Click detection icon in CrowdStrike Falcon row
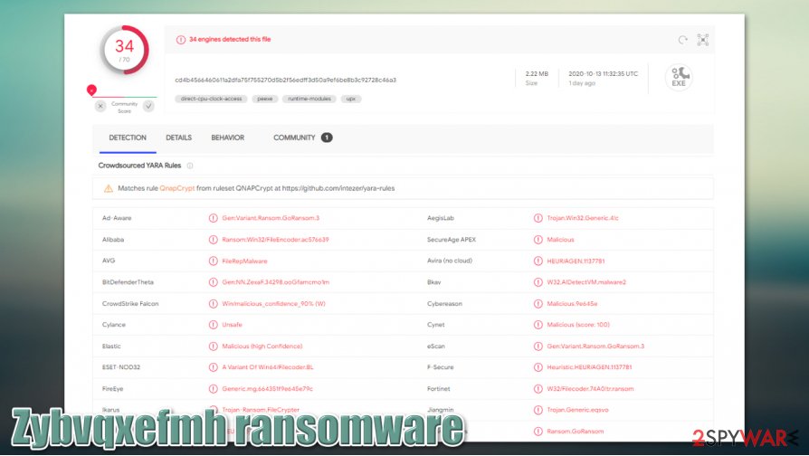The image size is (809, 456). coord(213,304)
